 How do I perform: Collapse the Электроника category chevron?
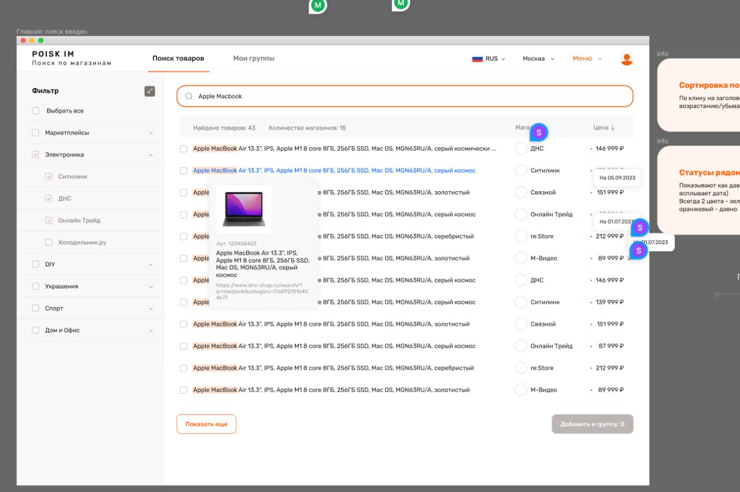pyautogui.click(x=151, y=155)
